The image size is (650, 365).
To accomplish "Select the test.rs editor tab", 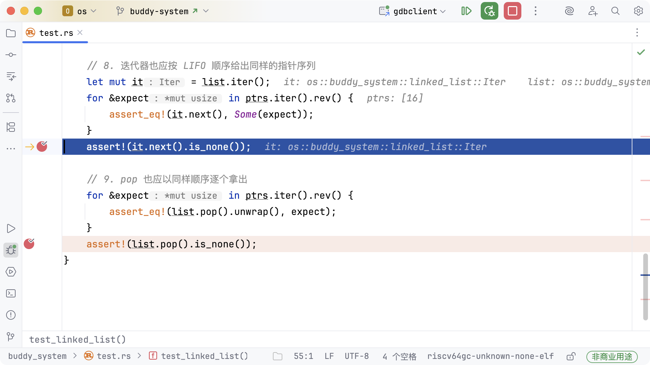I will 56,33.
